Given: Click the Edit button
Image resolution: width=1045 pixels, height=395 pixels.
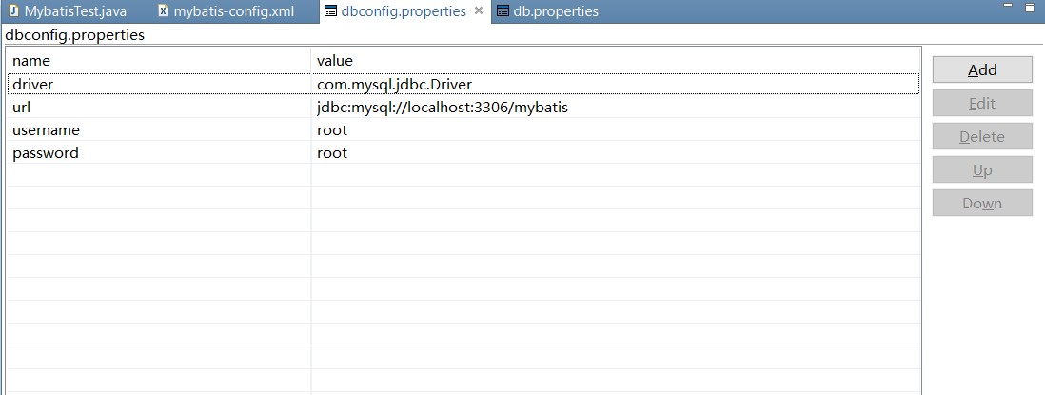Looking at the screenshot, I should (981, 103).
